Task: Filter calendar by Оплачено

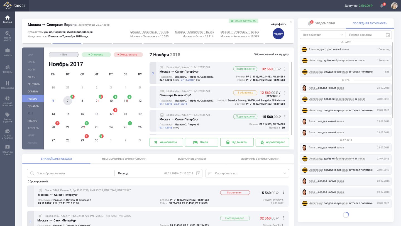Action: click(x=96, y=55)
